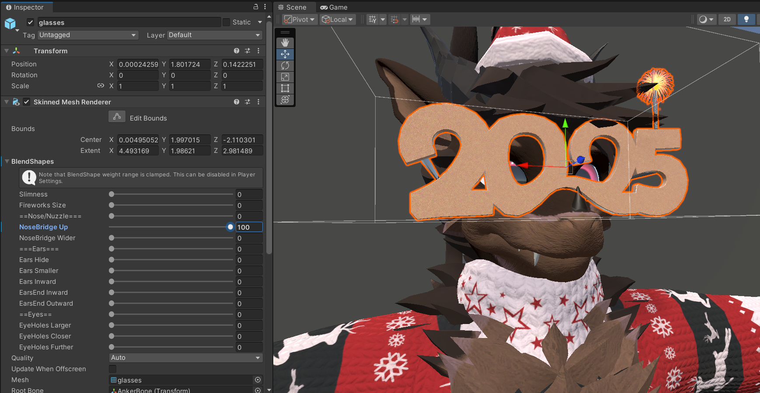Select the Rect transform tool

click(285, 88)
